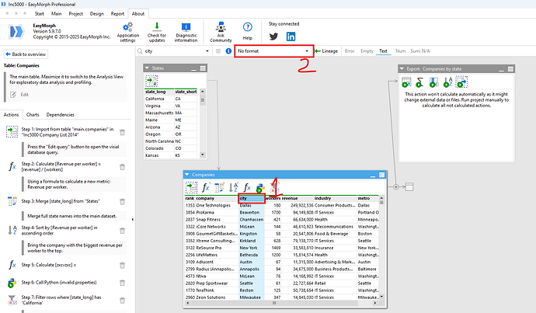The image size is (536, 313).
Task: Switch to the Report tab
Action: click(117, 14)
